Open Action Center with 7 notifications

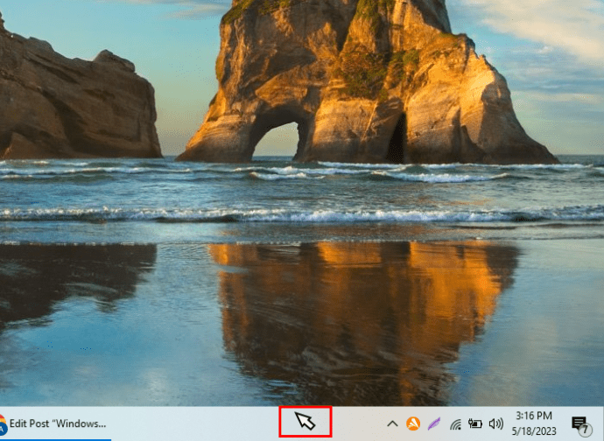click(581, 425)
